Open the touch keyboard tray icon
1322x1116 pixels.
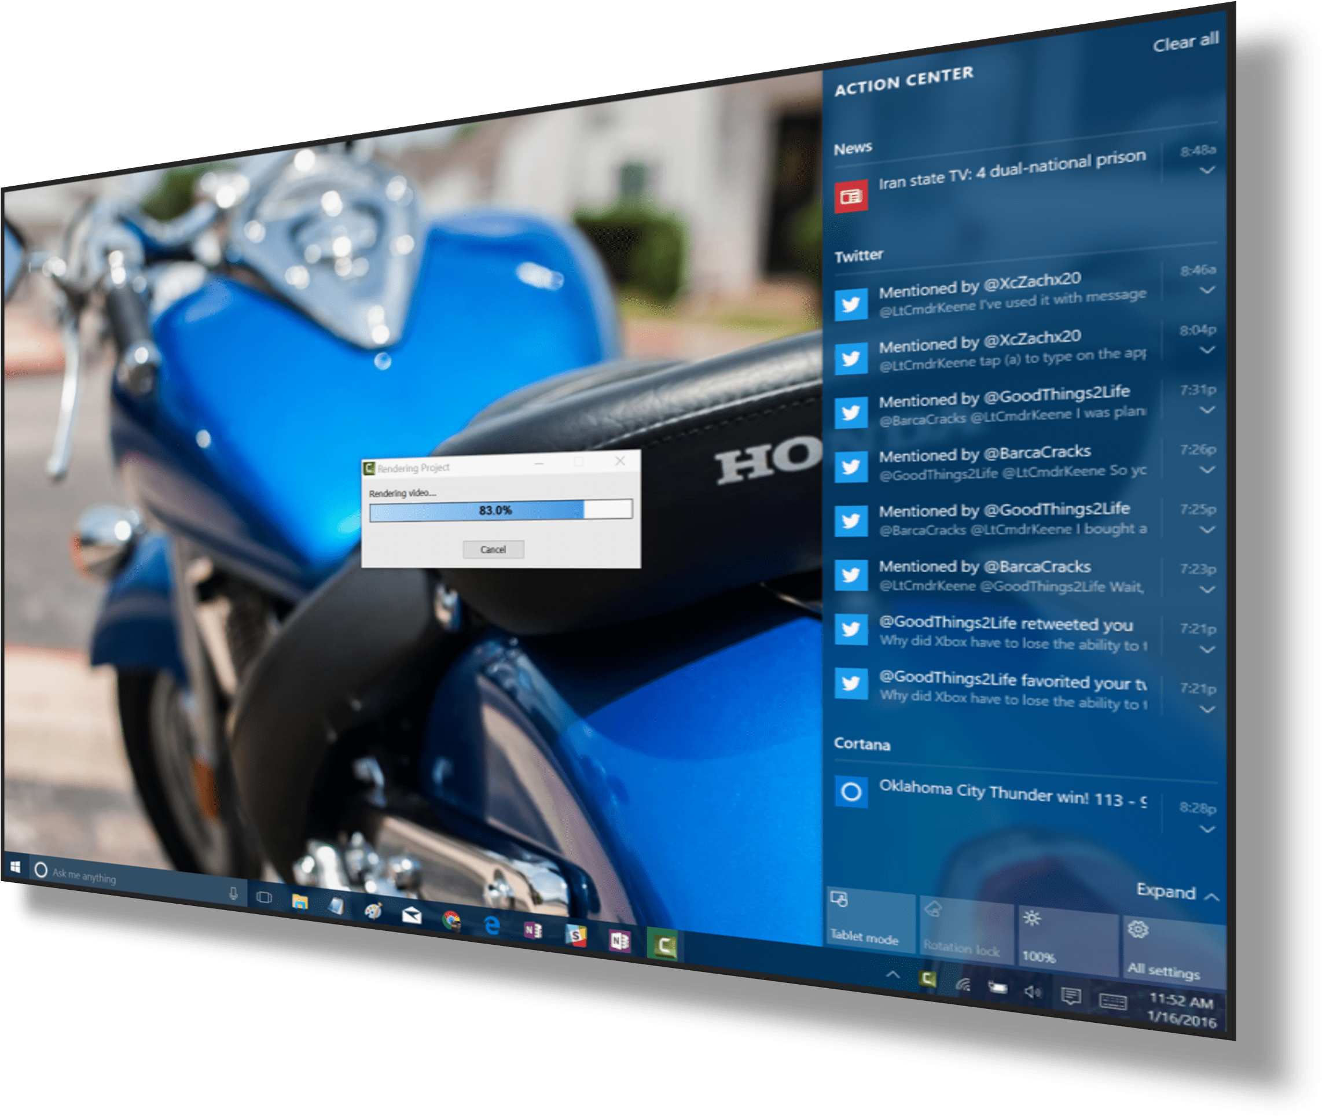point(1112,1001)
